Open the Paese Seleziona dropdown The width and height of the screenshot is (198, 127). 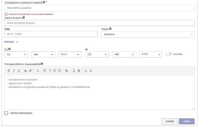[x=148, y=34]
